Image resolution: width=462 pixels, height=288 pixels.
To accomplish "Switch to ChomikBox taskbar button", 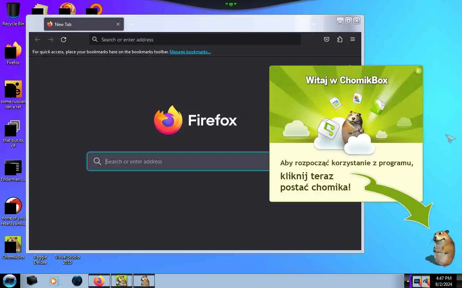I will [x=122, y=281].
